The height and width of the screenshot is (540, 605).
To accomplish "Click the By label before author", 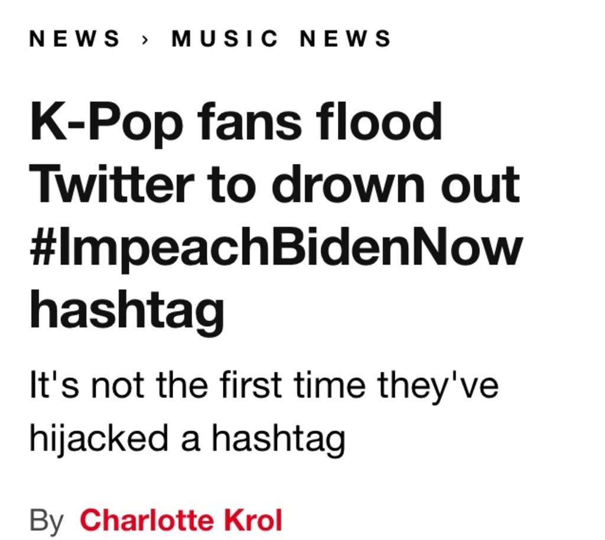I will (46, 521).
